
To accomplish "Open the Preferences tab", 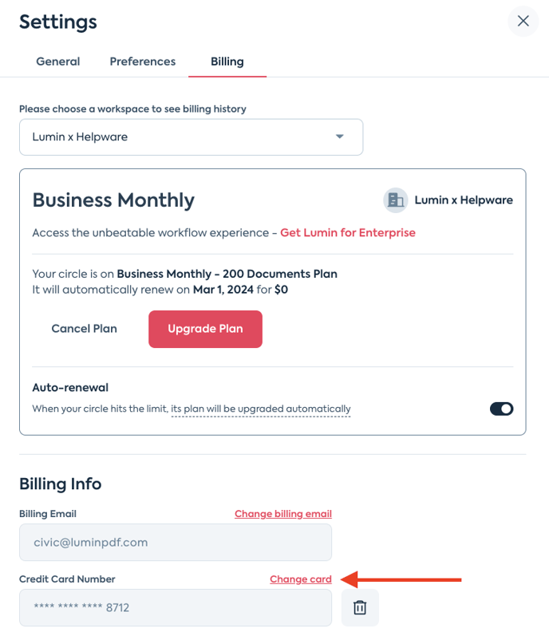I will pos(143,61).
